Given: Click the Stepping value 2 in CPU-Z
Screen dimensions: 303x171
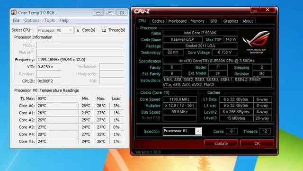Looking at the screenshot, I should (x=262, y=67).
